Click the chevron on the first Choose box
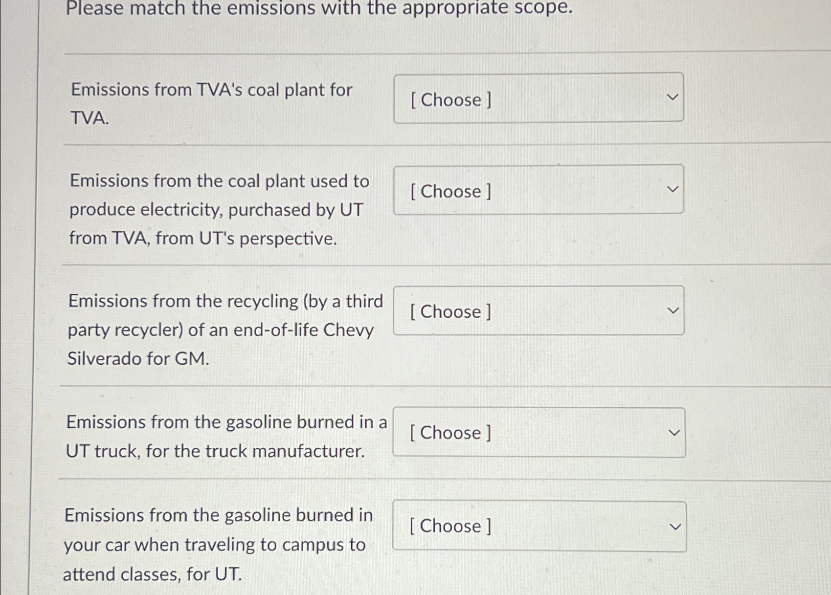The width and height of the screenshot is (831, 595). pyautogui.click(x=674, y=97)
